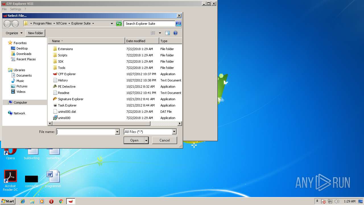Select the Signature Explorer application

(71, 99)
